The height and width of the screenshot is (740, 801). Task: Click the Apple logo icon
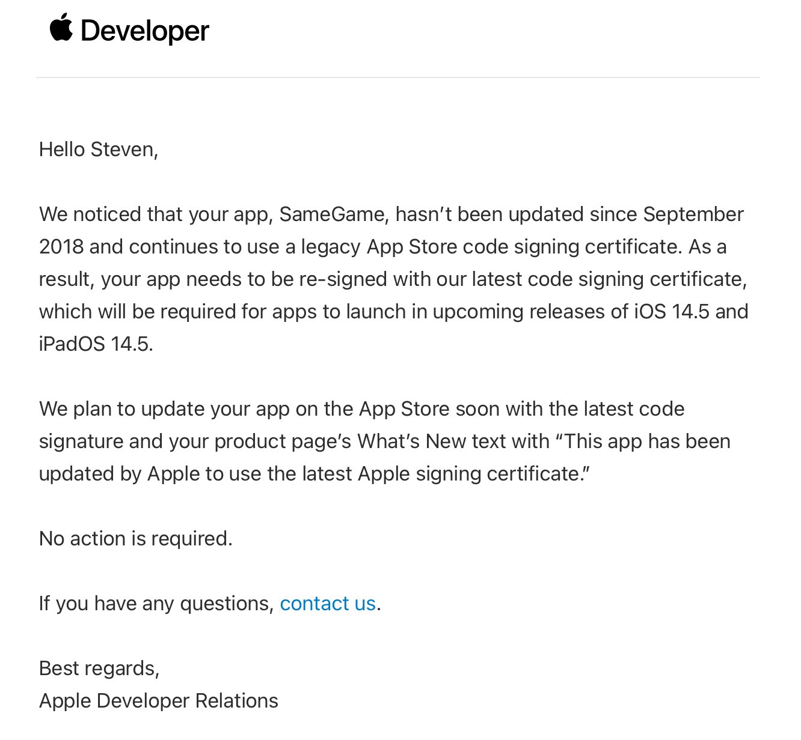(x=61, y=29)
